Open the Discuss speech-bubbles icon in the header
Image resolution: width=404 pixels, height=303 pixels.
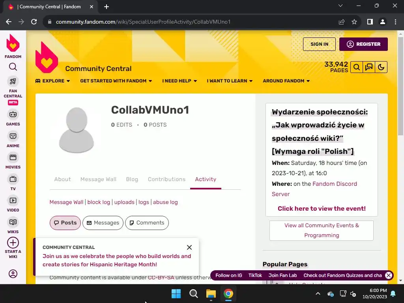[x=369, y=67]
